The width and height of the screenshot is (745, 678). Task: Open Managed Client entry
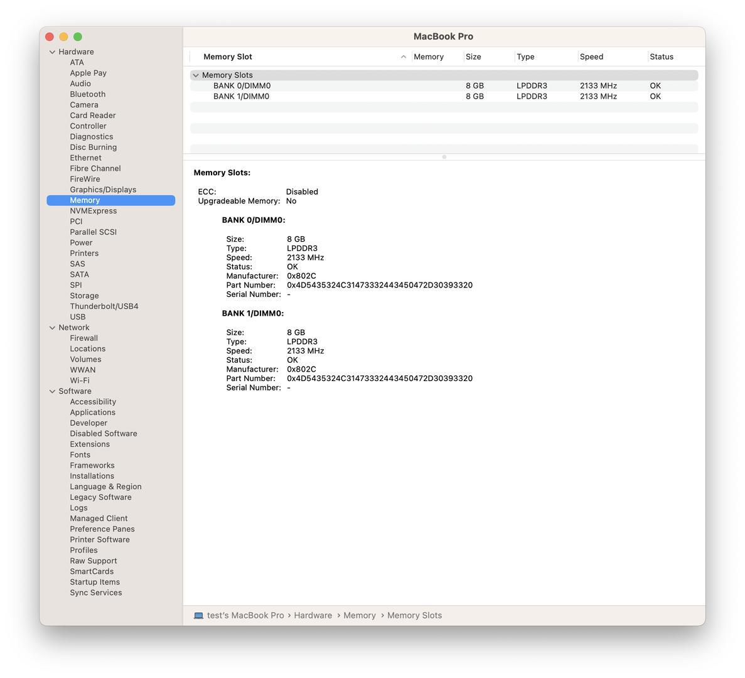tap(99, 519)
